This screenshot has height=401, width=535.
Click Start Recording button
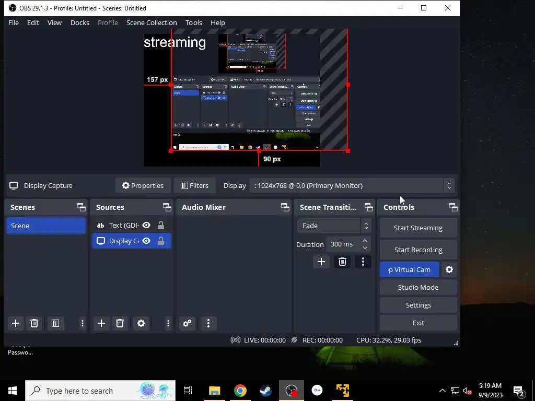tap(418, 250)
